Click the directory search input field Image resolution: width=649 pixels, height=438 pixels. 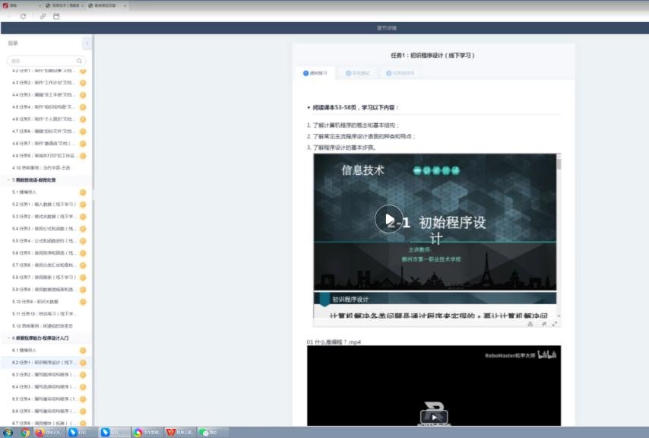tap(42, 61)
